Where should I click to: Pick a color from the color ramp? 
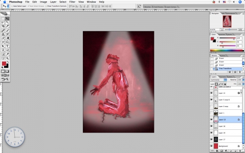tap(227, 50)
